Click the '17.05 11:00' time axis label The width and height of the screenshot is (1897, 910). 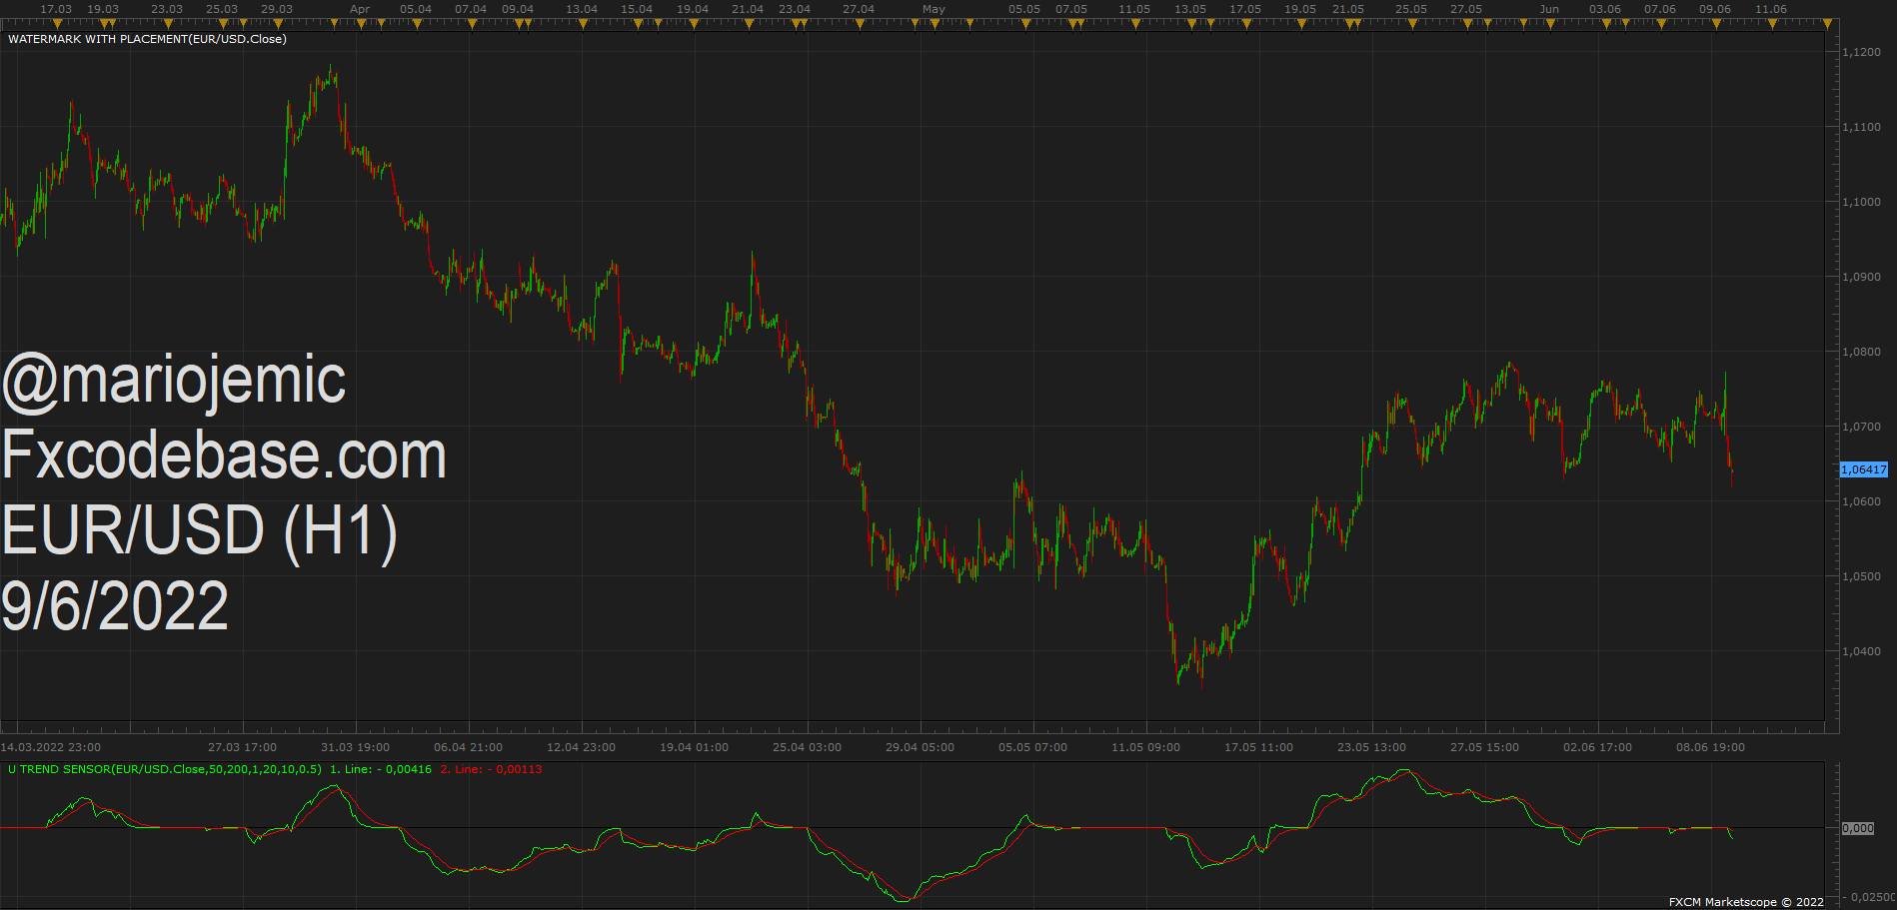(x=1259, y=747)
